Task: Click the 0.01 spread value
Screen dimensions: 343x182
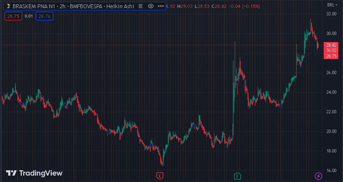Action: 29,16
